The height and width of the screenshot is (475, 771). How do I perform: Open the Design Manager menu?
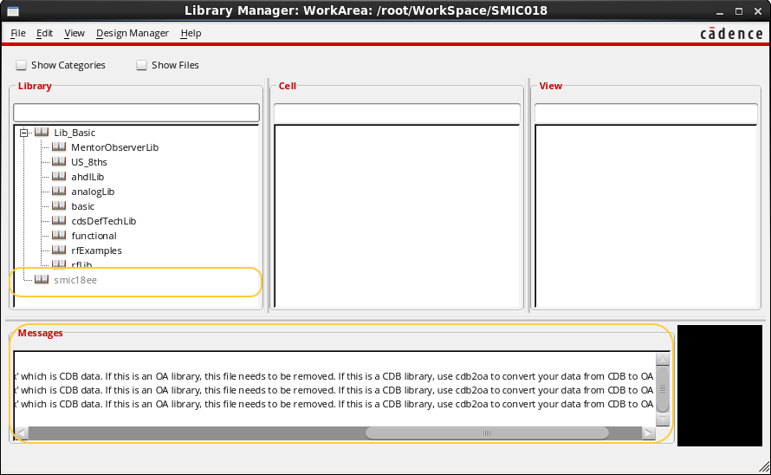click(133, 33)
